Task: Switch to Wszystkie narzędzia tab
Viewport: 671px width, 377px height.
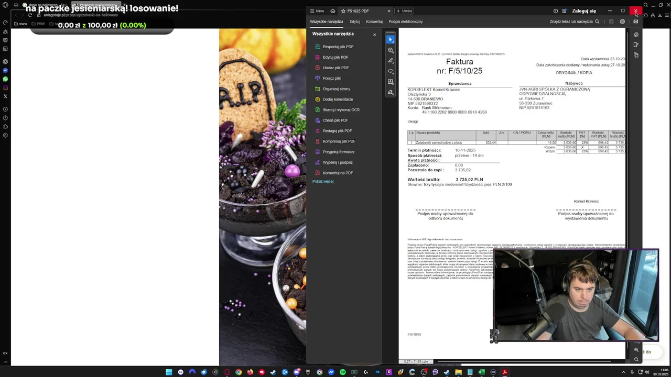Action: [327, 21]
